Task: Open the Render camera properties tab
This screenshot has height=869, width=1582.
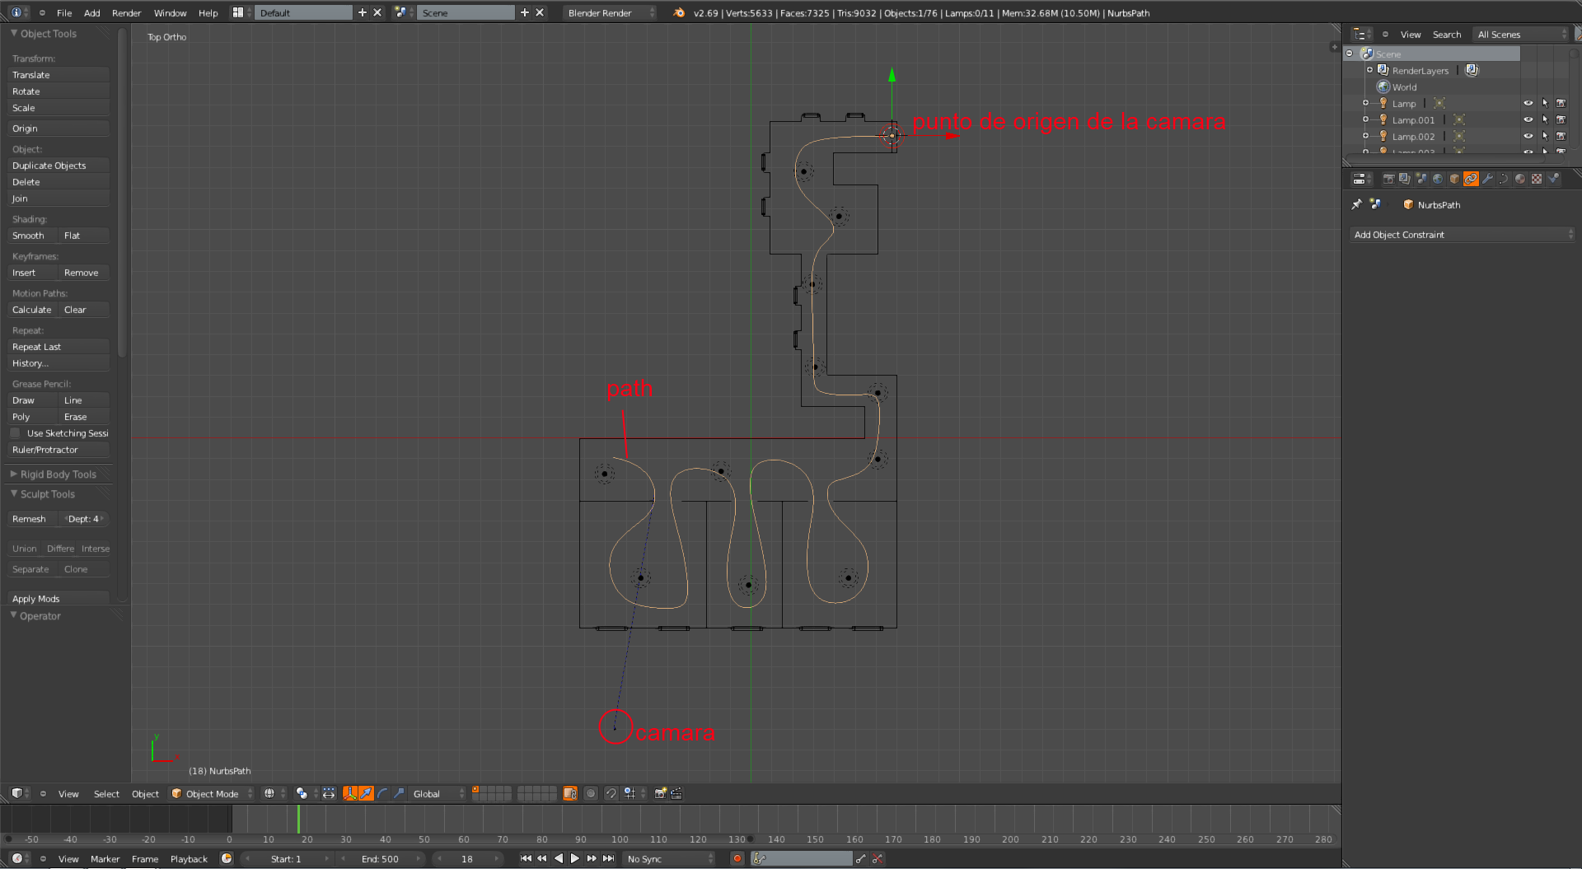Action: (1388, 179)
